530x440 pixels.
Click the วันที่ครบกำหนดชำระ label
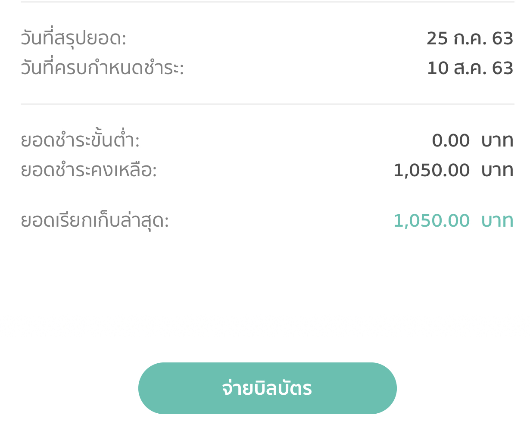pyautogui.click(x=102, y=68)
